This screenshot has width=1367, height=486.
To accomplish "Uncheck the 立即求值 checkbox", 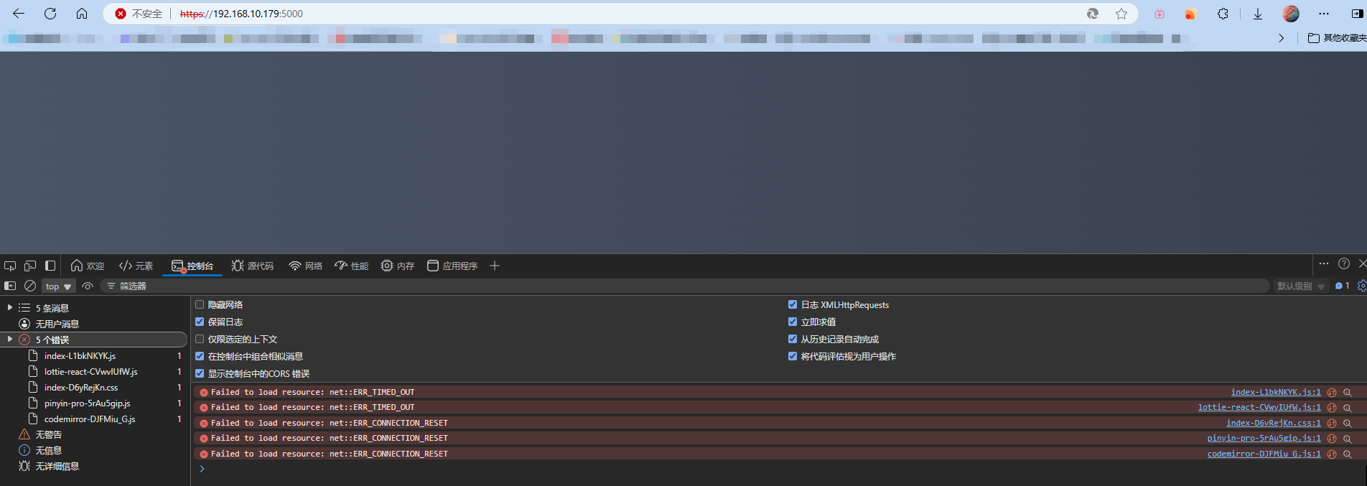I will (793, 322).
